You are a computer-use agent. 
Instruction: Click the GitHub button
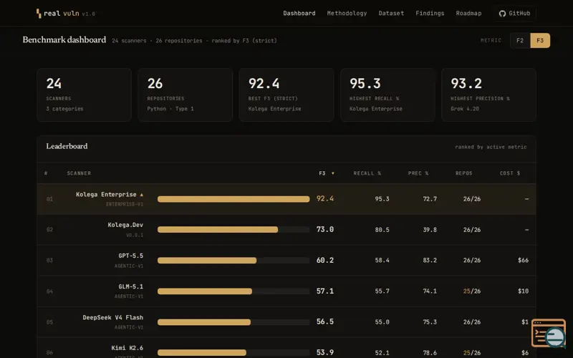point(514,14)
